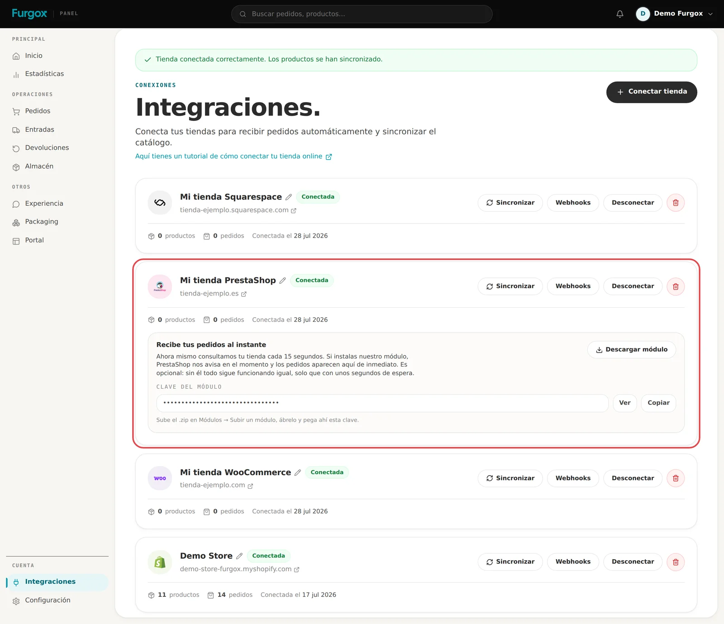Image resolution: width=724 pixels, height=624 pixels.
Task: Open tienda-ejemplo.com external link
Action: pyautogui.click(x=216, y=485)
